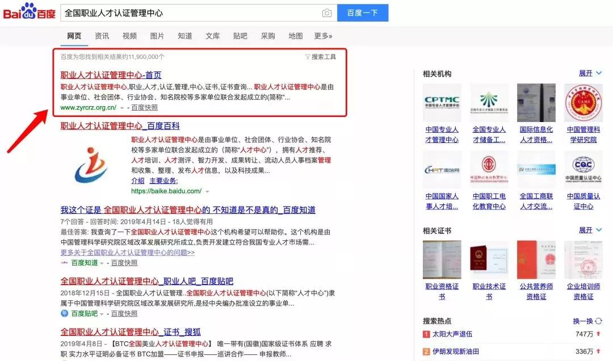Expand dropdown arrow beside baike.baidu.com
The width and height of the screenshot is (613, 361).
(x=207, y=192)
